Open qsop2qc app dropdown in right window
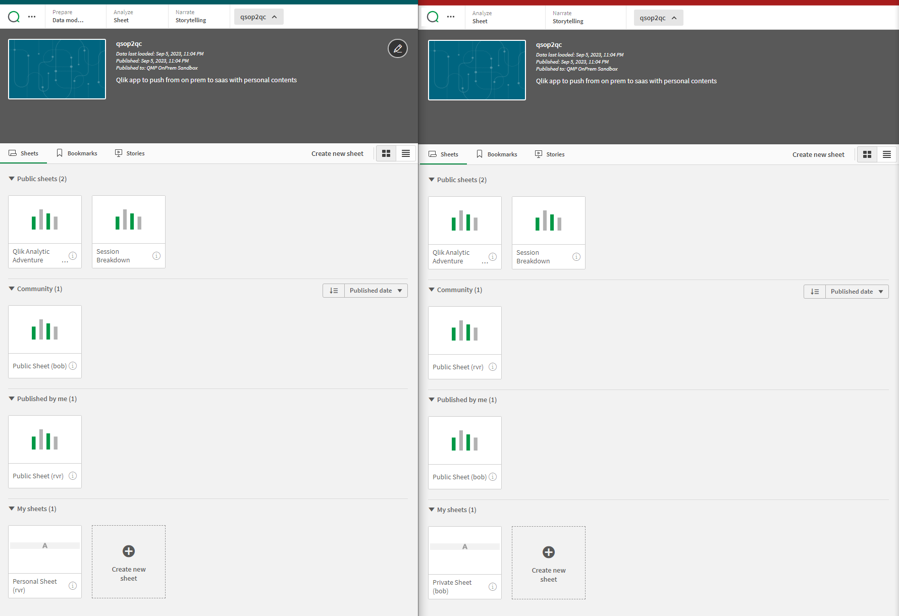The width and height of the screenshot is (899, 616). tap(658, 18)
